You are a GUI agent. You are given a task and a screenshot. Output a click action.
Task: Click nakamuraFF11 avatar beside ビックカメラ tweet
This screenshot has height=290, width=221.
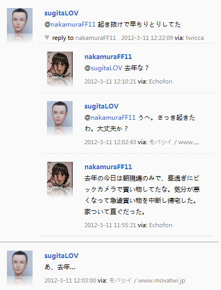60,175
